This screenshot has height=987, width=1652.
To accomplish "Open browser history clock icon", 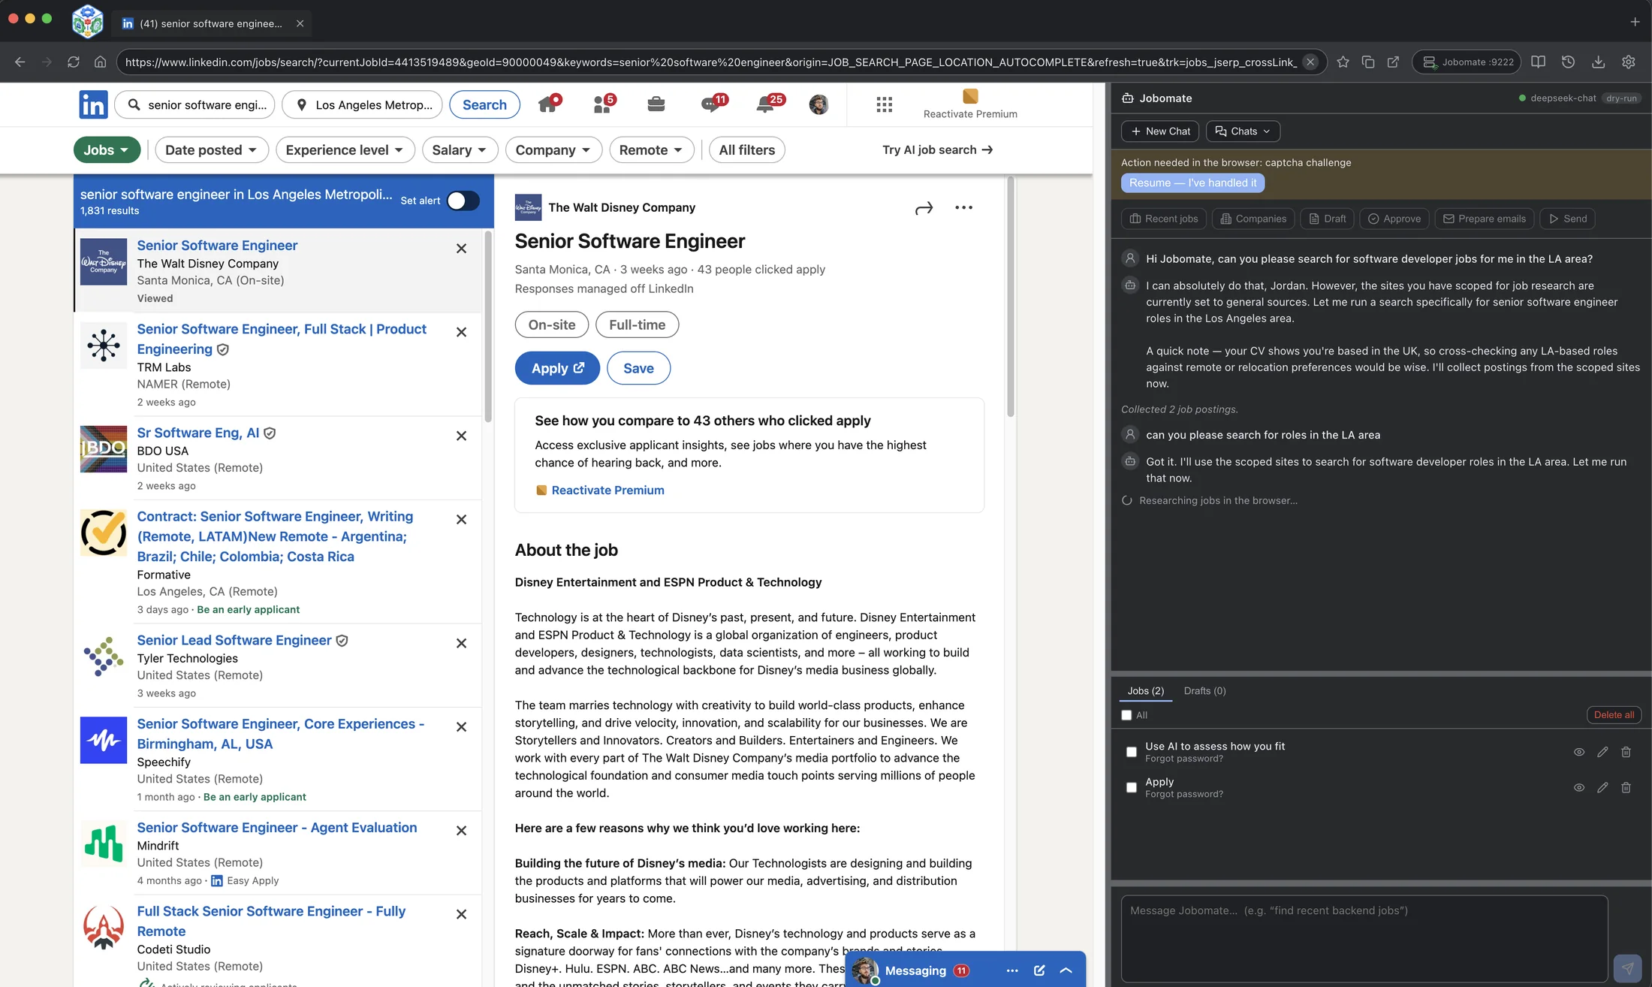I will pyautogui.click(x=1568, y=62).
